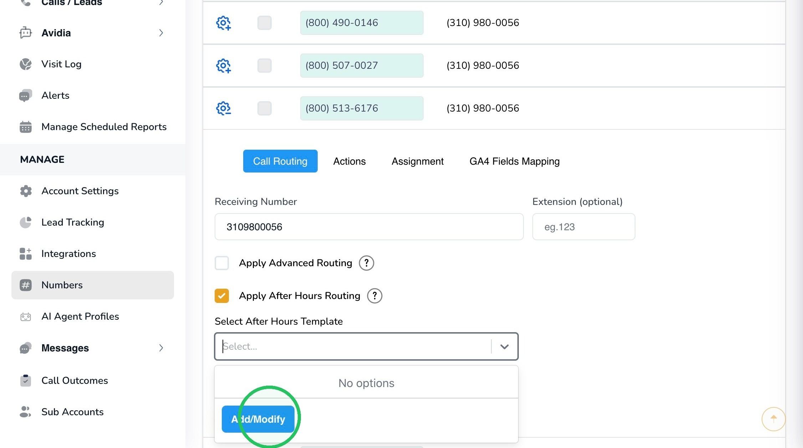Switch to the Call Routing tab
This screenshot has height=448, width=803.
(x=280, y=161)
